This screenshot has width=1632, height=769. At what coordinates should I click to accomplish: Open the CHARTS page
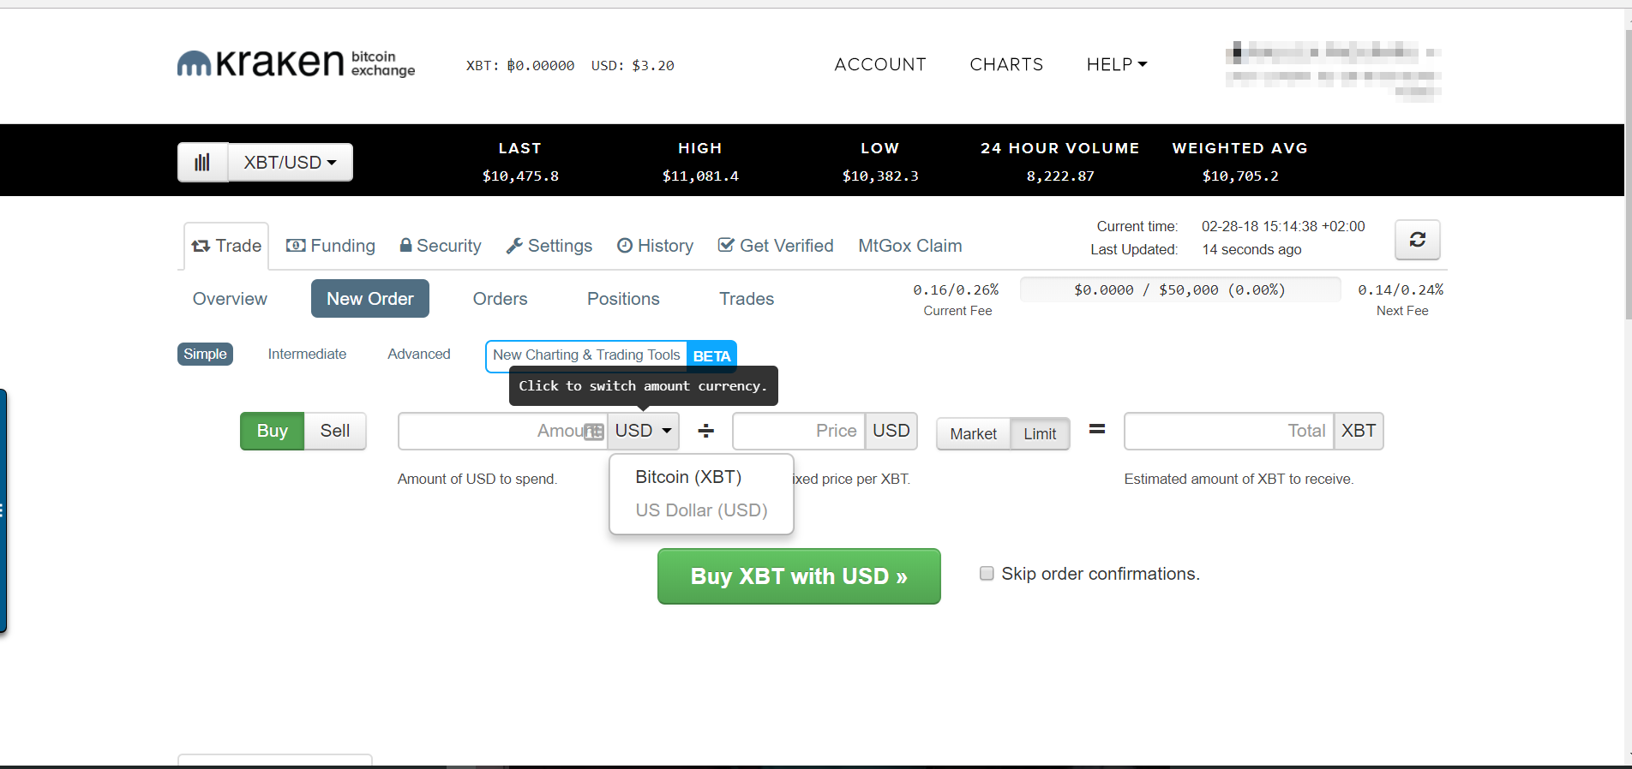(x=1006, y=64)
